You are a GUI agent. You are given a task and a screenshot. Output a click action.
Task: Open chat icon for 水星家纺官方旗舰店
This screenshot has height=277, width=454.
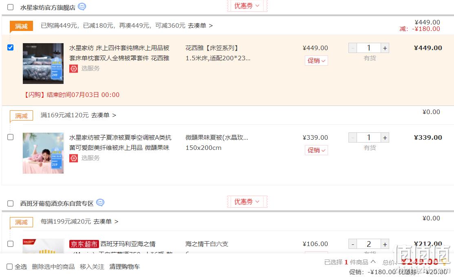tap(82, 7)
